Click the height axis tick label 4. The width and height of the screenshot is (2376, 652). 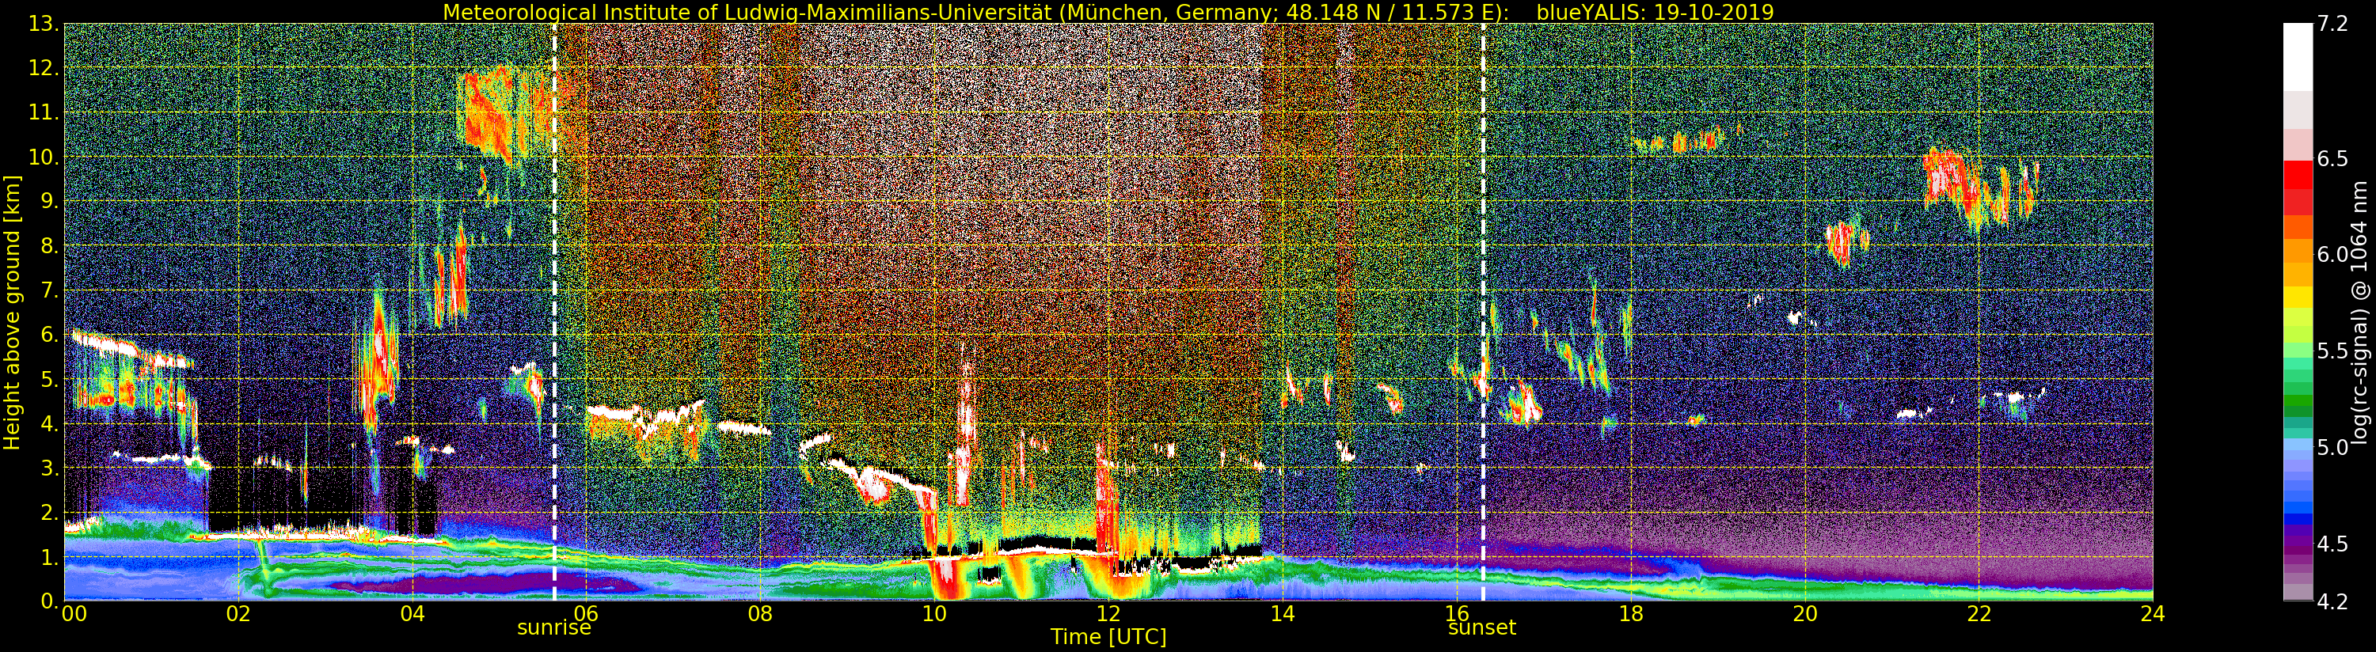coord(51,424)
